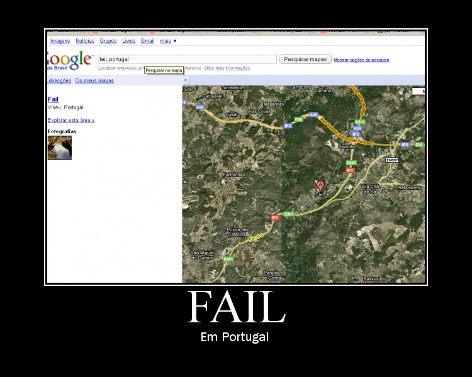
Task: Click the 'Pesquisar mapas' button
Action: pos(305,59)
